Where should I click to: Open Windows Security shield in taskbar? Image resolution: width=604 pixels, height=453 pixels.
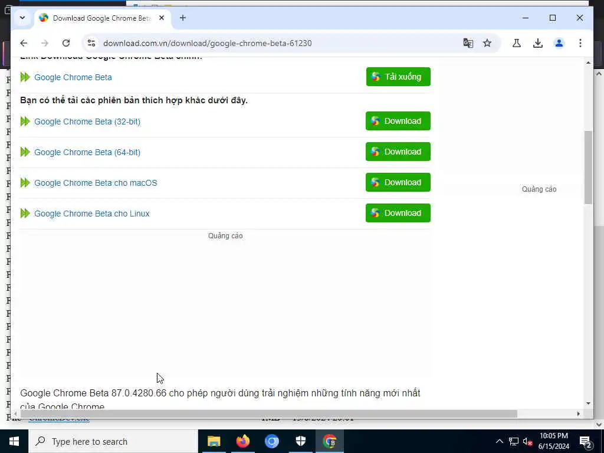pos(300,441)
